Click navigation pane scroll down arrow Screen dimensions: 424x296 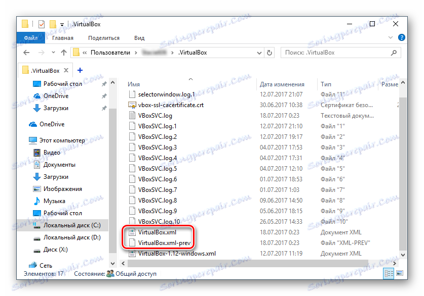point(113,263)
